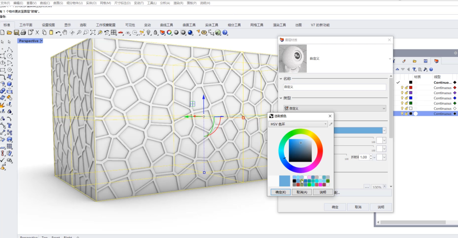Click the Zoom extents icon

pyautogui.click(x=93, y=33)
